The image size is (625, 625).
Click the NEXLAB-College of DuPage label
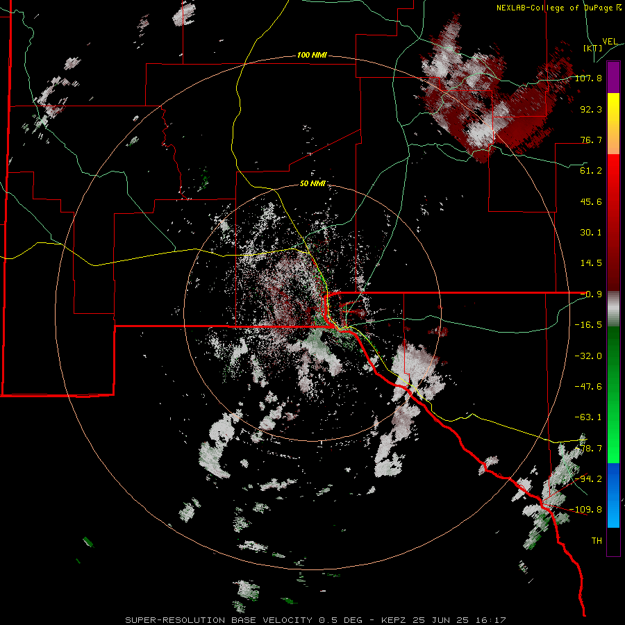tap(558, 8)
